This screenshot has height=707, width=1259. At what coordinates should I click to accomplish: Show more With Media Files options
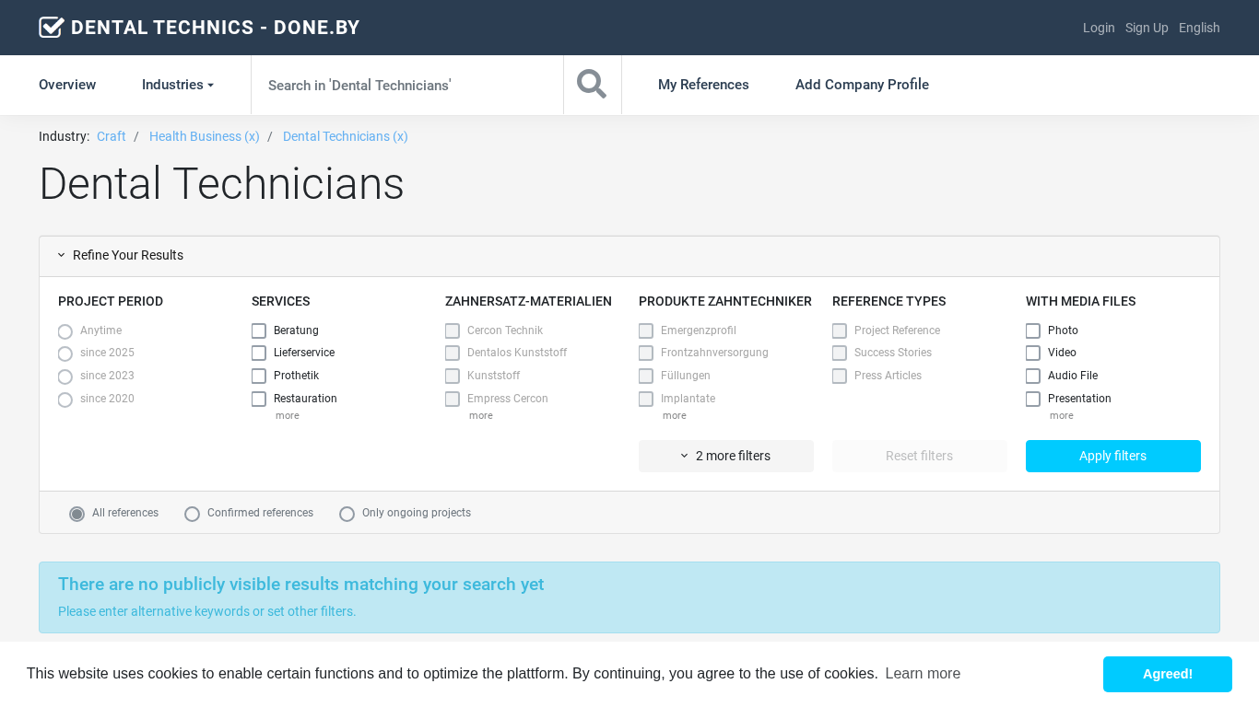coord(1062,416)
